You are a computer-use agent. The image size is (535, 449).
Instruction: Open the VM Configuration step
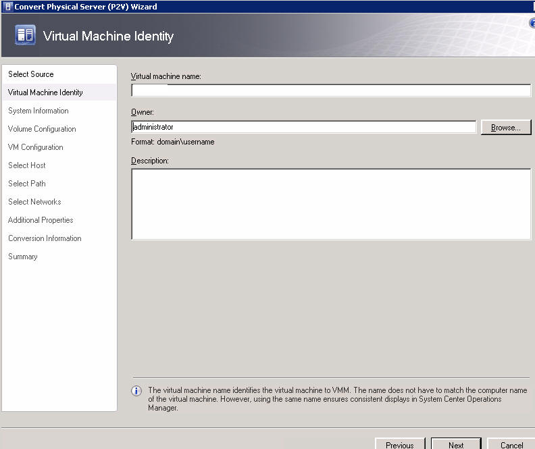point(36,147)
